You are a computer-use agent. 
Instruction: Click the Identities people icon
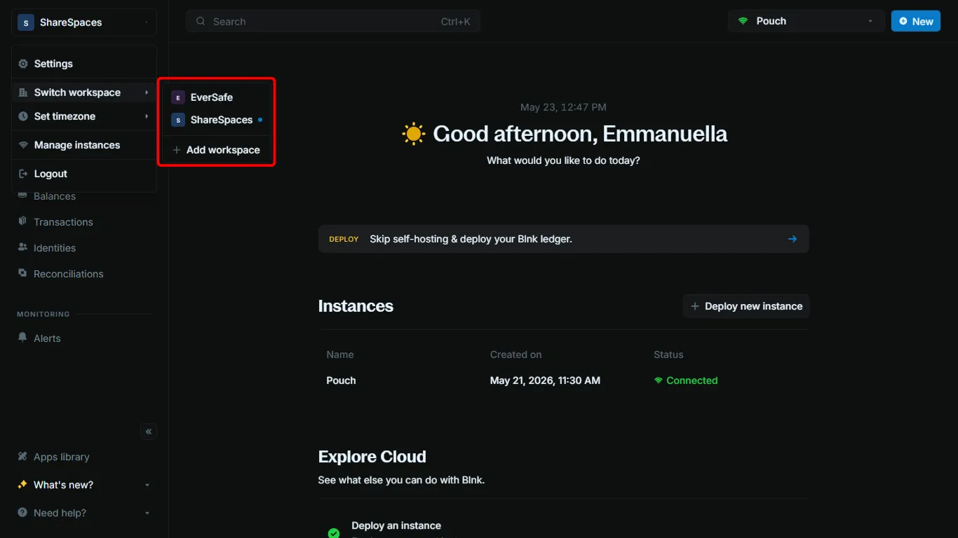[22, 247]
